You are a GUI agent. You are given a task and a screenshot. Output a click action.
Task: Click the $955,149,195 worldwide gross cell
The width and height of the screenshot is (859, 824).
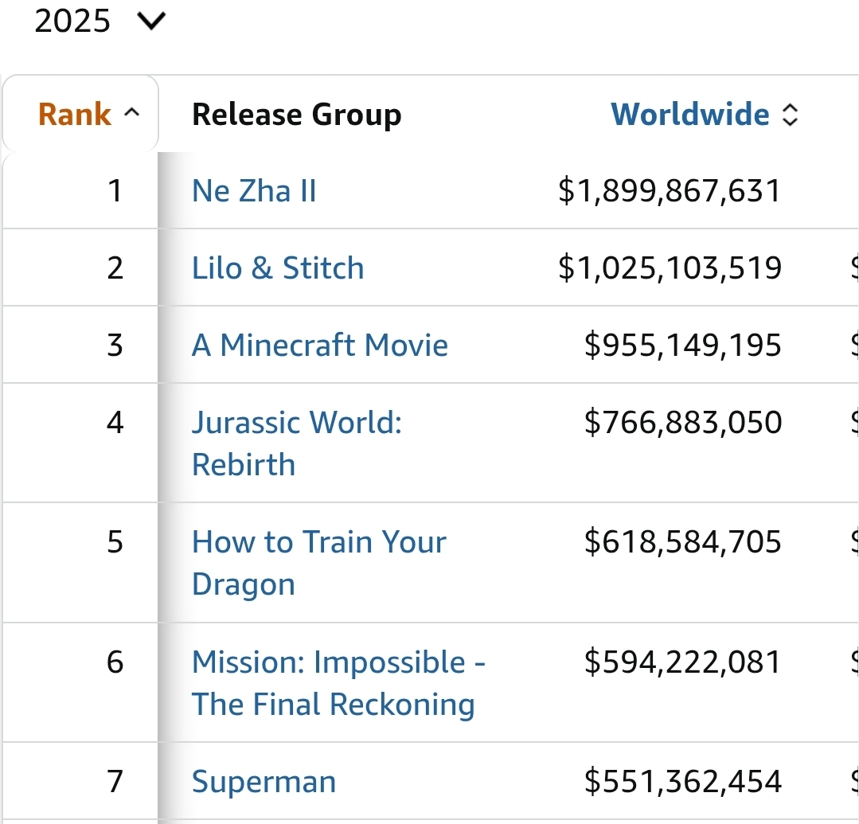pyautogui.click(x=682, y=345)
